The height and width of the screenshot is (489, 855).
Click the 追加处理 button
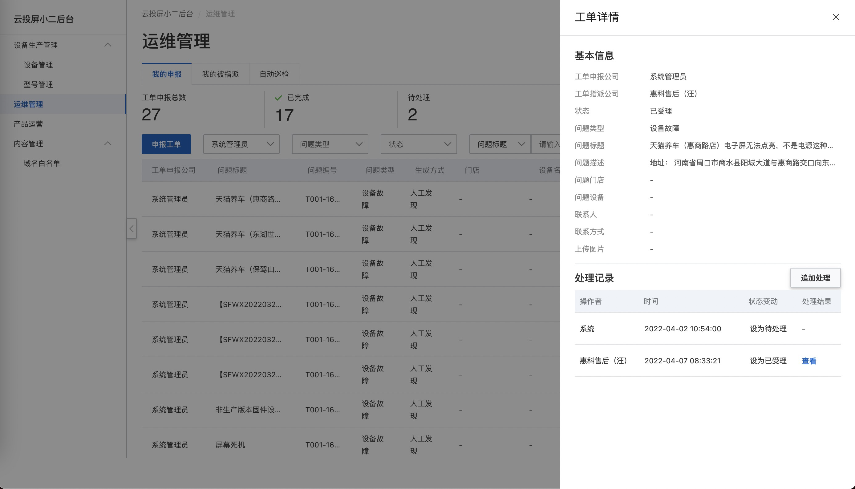click(815, 278)
